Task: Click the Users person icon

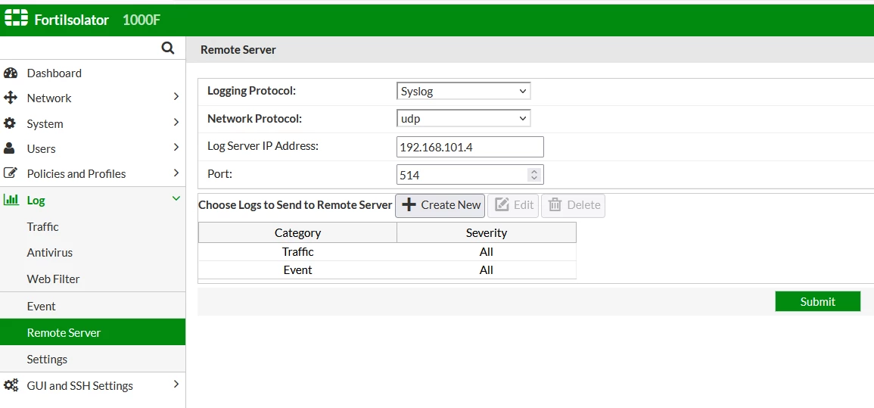Action: coord(10,148)
